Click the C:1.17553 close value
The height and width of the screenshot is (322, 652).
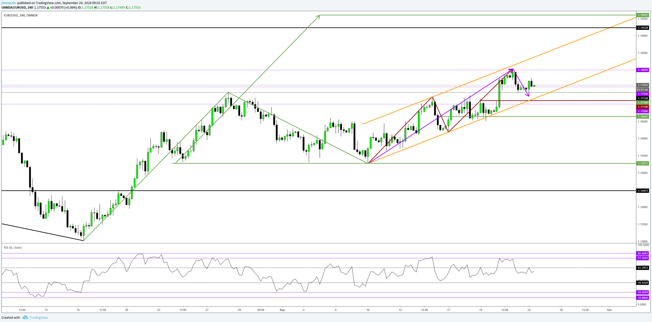tap(133, 7)
